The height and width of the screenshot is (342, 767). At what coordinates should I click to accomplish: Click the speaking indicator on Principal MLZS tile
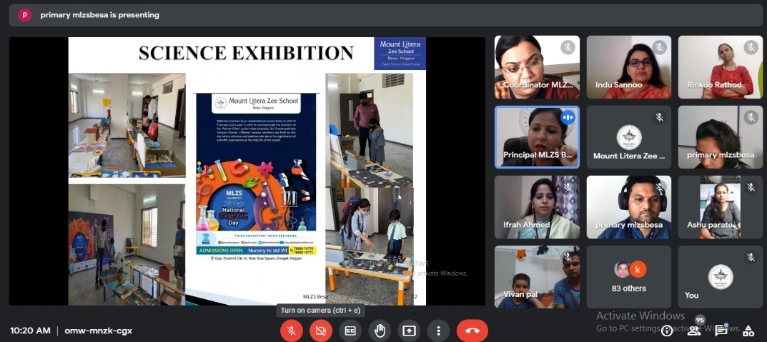click(568, 118)
